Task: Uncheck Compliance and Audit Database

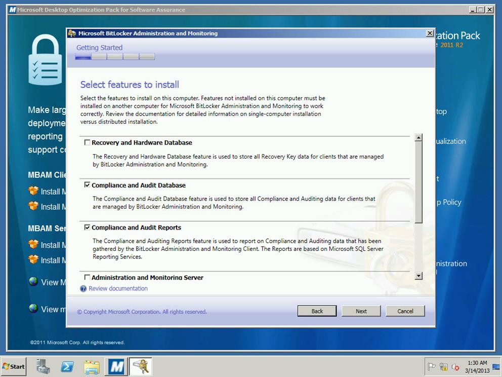Action: click(x=87, y=185)
